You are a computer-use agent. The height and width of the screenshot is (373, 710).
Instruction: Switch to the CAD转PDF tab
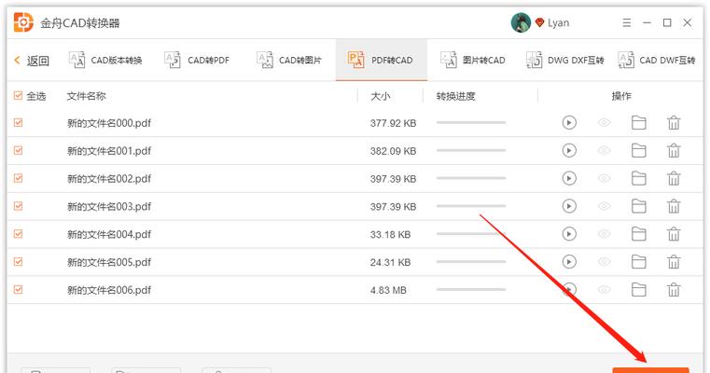pos(197,60)
